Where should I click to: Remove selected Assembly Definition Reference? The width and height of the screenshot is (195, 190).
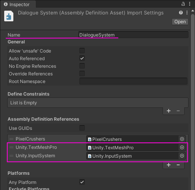178,165
